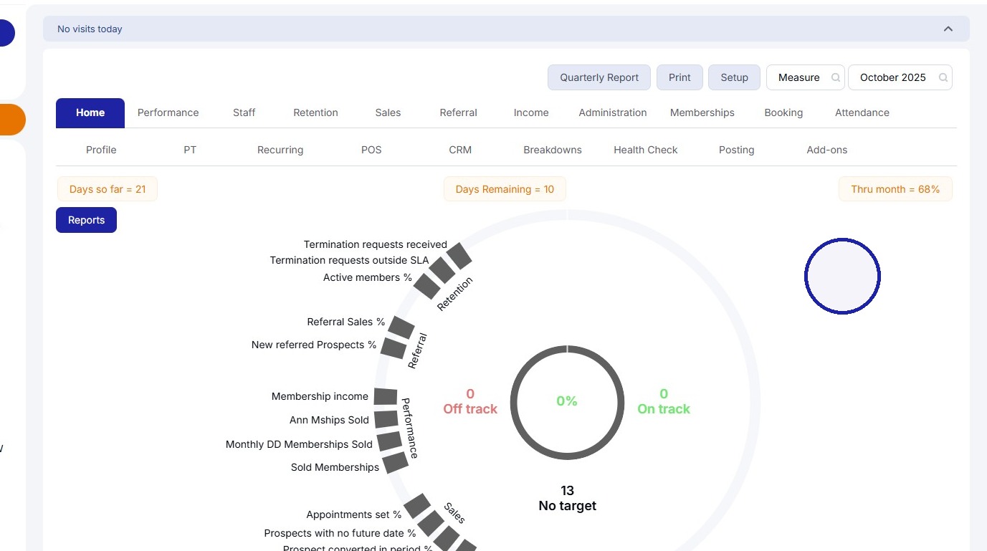Image resolution: width=987 pixels, height=551 pixels.
Task: Open the Measure search dropdown
Action: (x=805, y=77)
